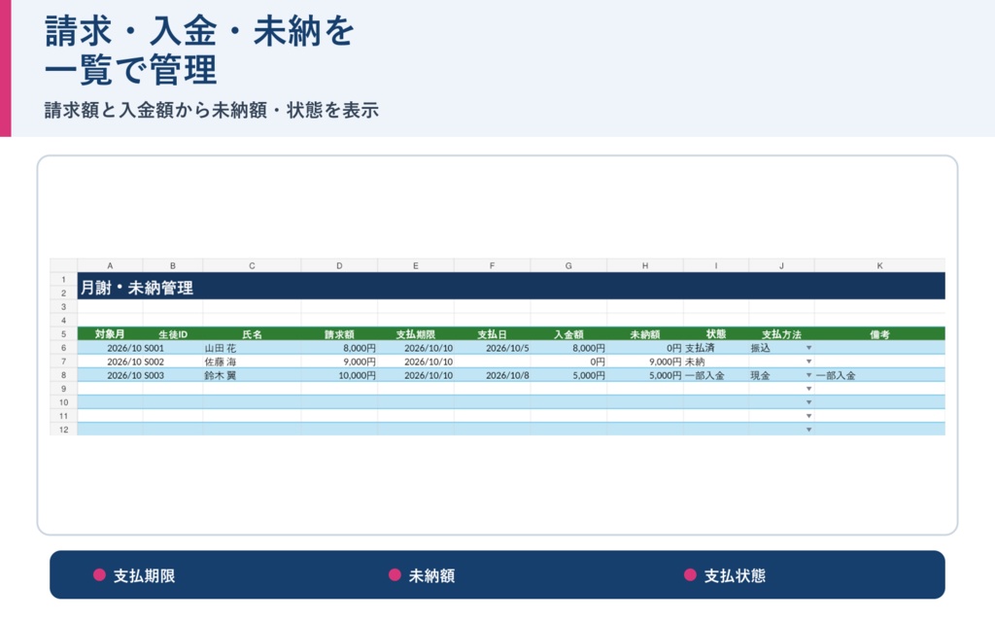Select the name cell 佐藤 海
The image size is (995, 622).
(x=252, y=362)
